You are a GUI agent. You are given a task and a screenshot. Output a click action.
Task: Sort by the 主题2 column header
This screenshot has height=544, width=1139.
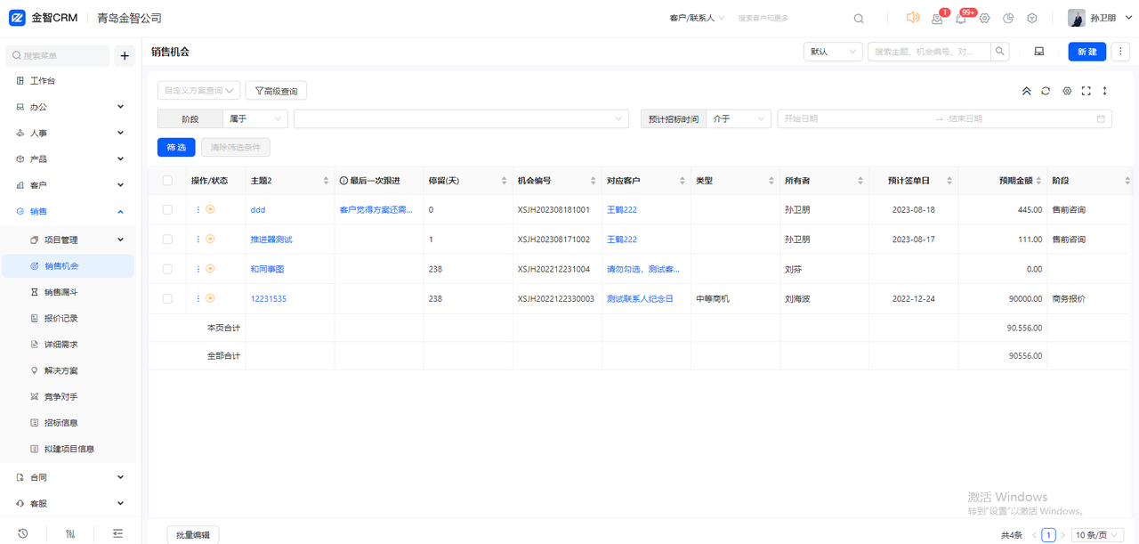290,181
